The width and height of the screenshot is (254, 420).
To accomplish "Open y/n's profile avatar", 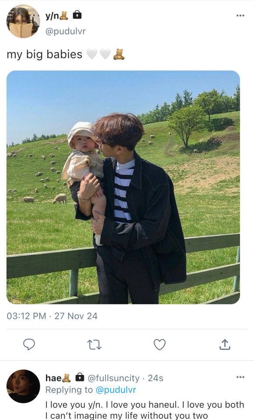I will (23, 21).
